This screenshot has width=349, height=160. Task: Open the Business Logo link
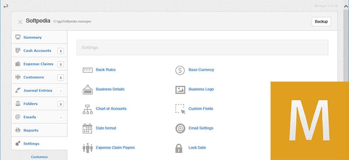(x=201, y=89)
